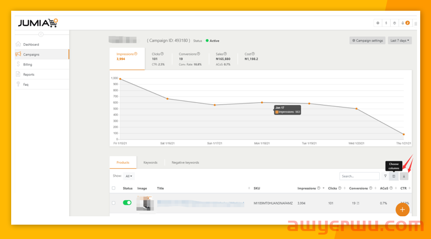Image resolution: width=431 pixels, height=239 pixels.
Task: Click the orange plus floating button
Action: point(402,210)
